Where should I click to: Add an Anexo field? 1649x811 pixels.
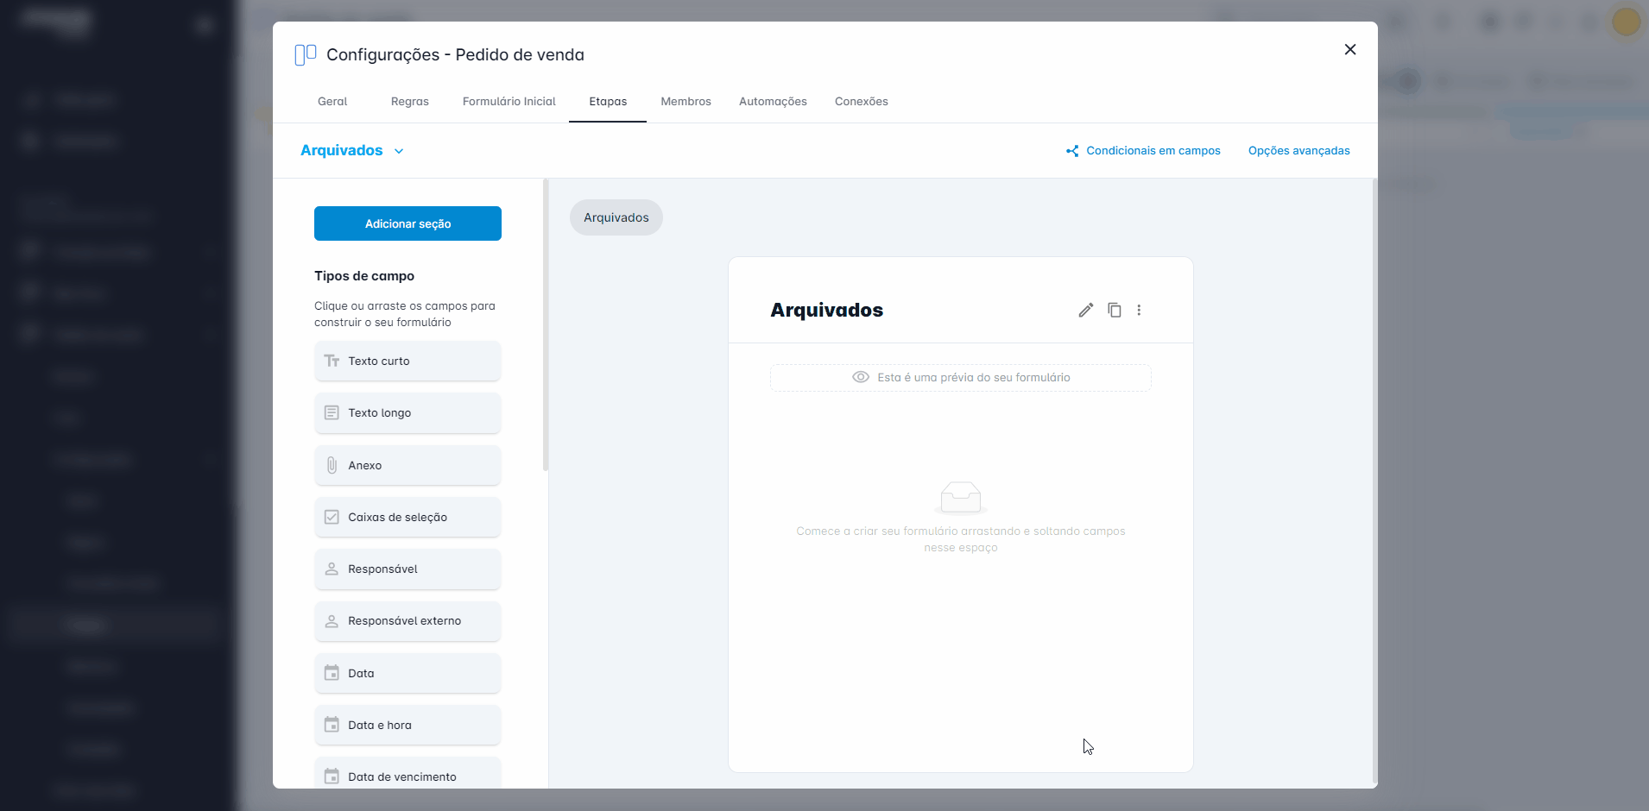click(x=408, y=465)
